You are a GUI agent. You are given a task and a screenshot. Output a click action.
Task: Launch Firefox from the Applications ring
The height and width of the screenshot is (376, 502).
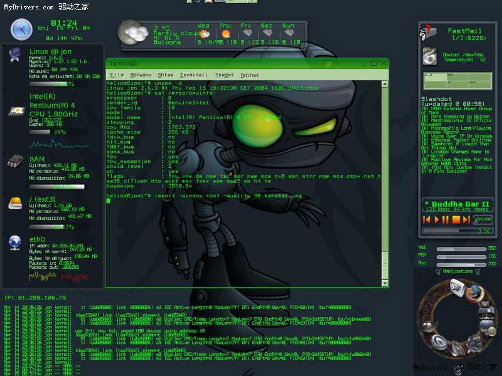tap(474, 293)
